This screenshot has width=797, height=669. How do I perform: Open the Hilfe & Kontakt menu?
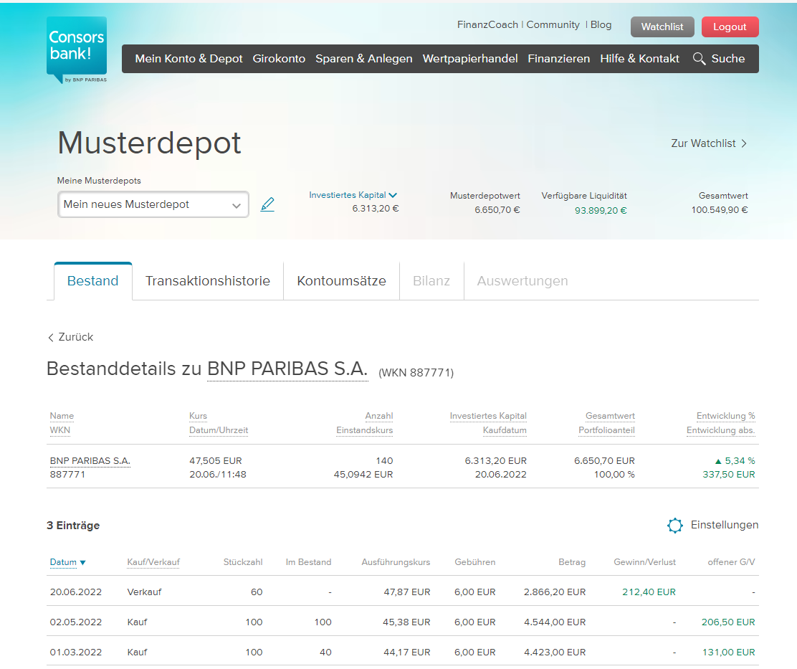[x=639, y=59]
